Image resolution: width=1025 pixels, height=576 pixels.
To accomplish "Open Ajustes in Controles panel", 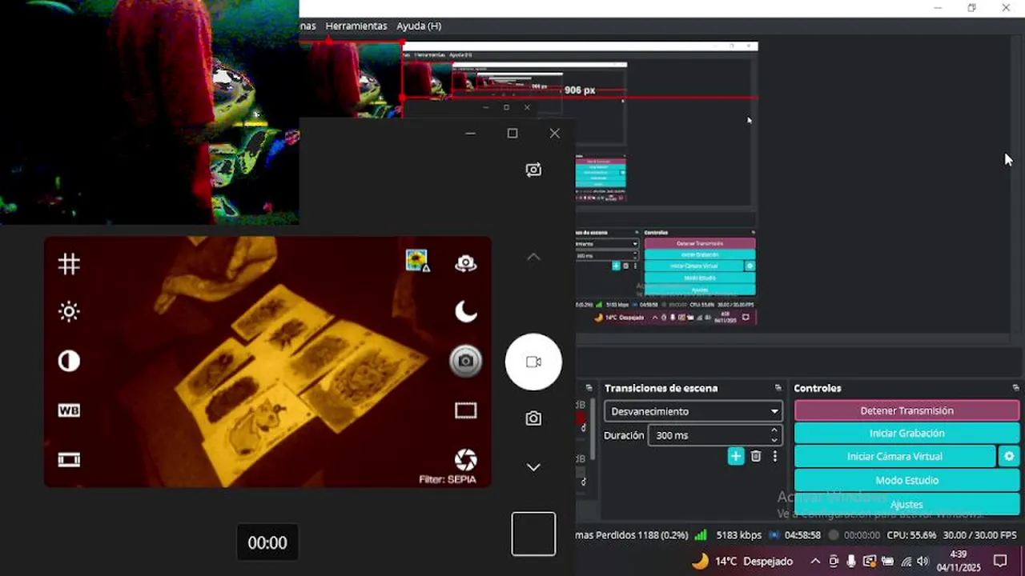I will [906, 504].
